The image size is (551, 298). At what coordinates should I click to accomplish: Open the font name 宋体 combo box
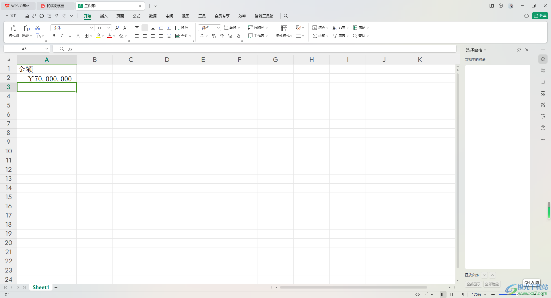coord(72,28)
